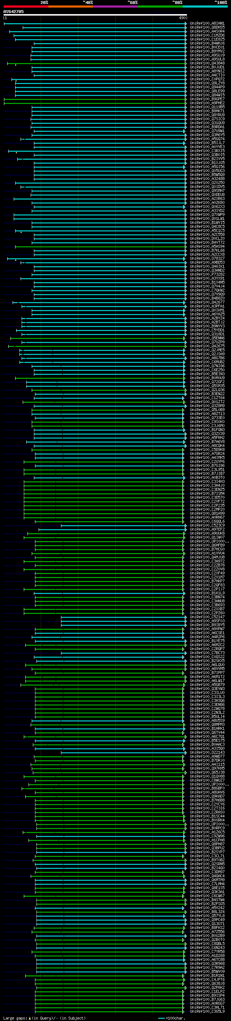This screenshot has height=1021, width=231.
Task: Select hit label UniRef100_Q2P6K2
Action: 207,988
